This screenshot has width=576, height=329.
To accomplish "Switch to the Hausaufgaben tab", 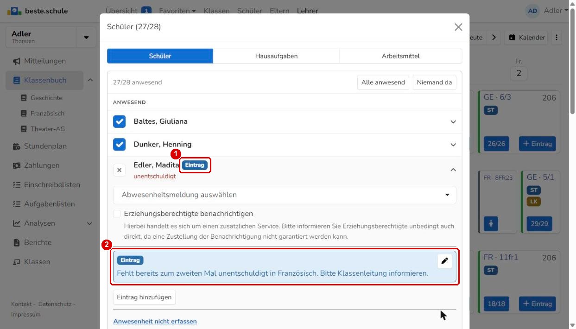I will pos(276,56).
